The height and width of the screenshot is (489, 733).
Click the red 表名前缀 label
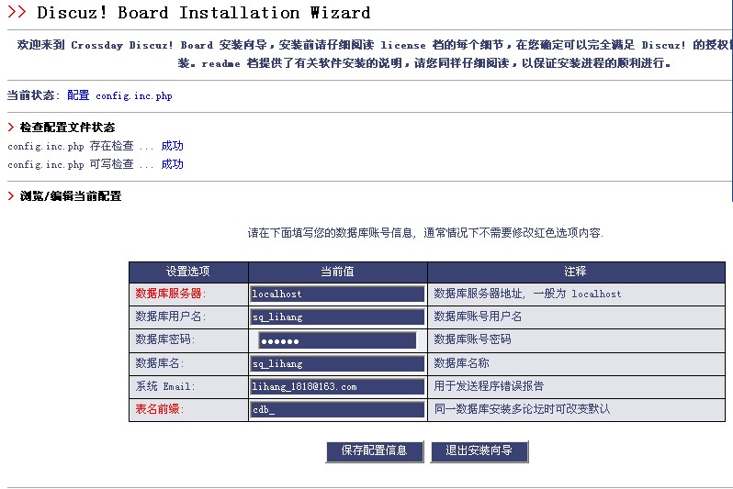pos(159,408)
